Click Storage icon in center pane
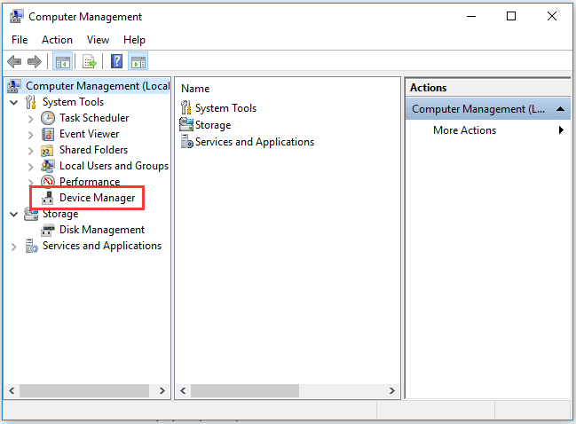The width and height of the screenshot is (576, 424). click(x=185, y=124)
